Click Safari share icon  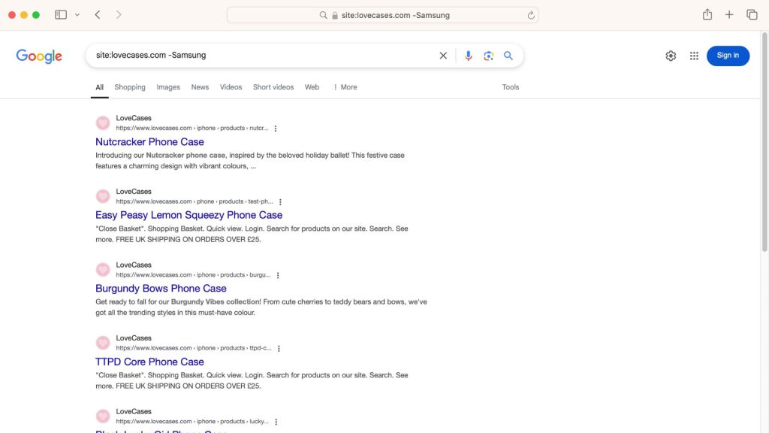(x=707, y=15)
